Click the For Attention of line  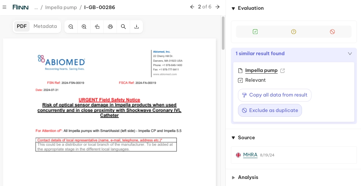109,131
